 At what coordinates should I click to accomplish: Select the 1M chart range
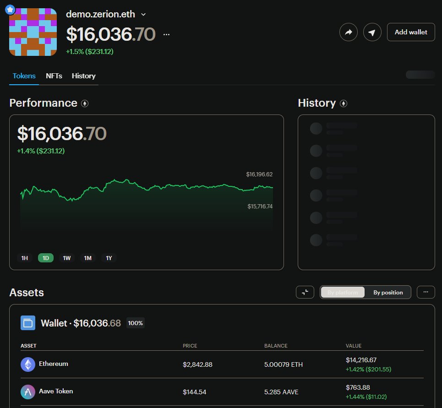(x=87, y=258)
